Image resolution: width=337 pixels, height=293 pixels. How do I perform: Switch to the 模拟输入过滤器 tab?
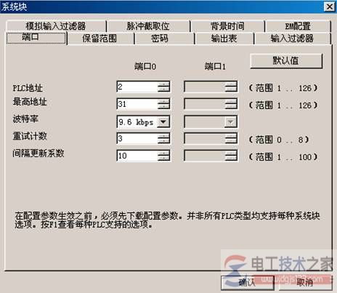(x=56, y=26)
